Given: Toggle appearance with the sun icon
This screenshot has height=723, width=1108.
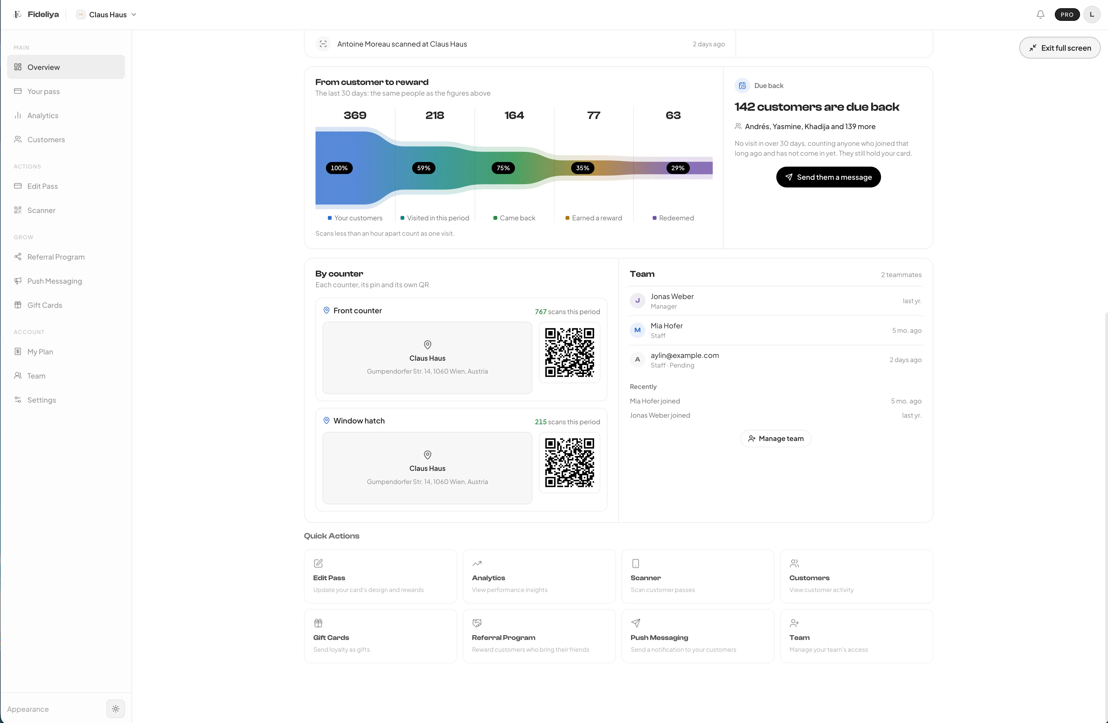Looking at the screenshot, I should pos(115,708).
